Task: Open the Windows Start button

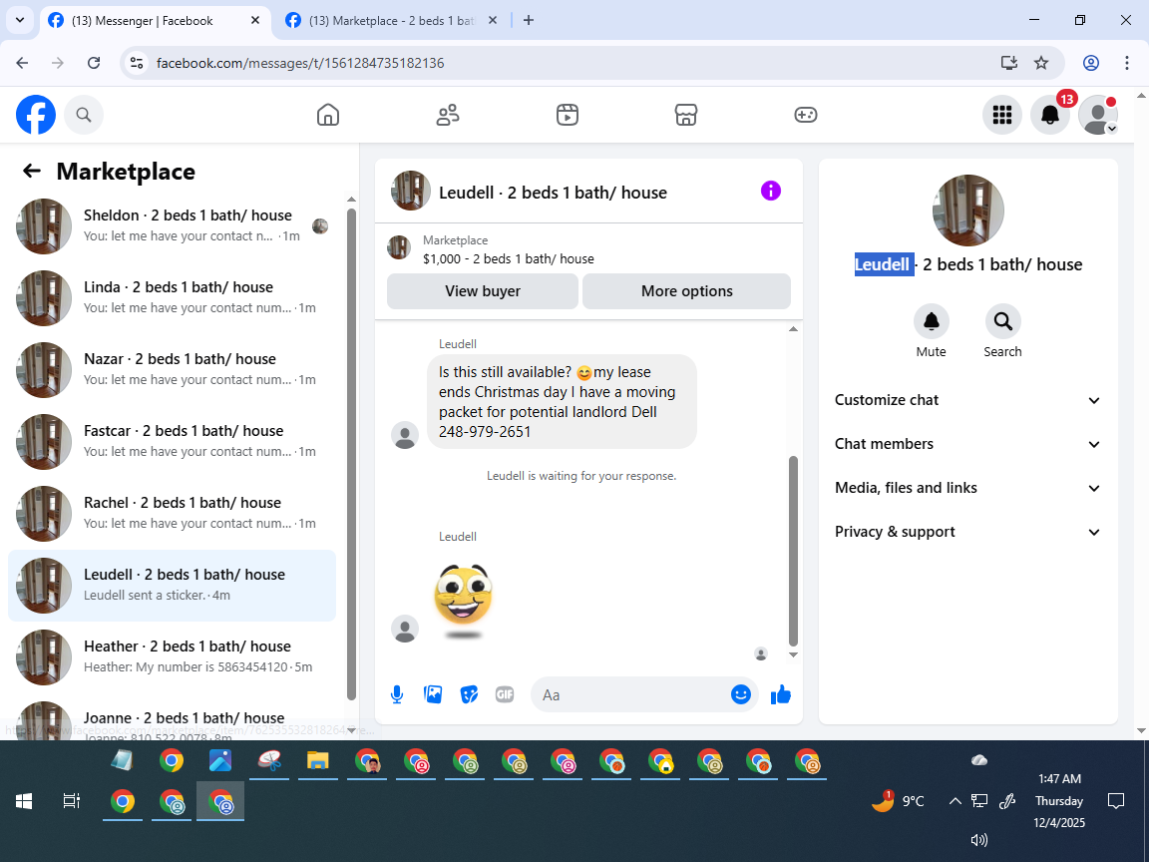Action: point(24,801)
